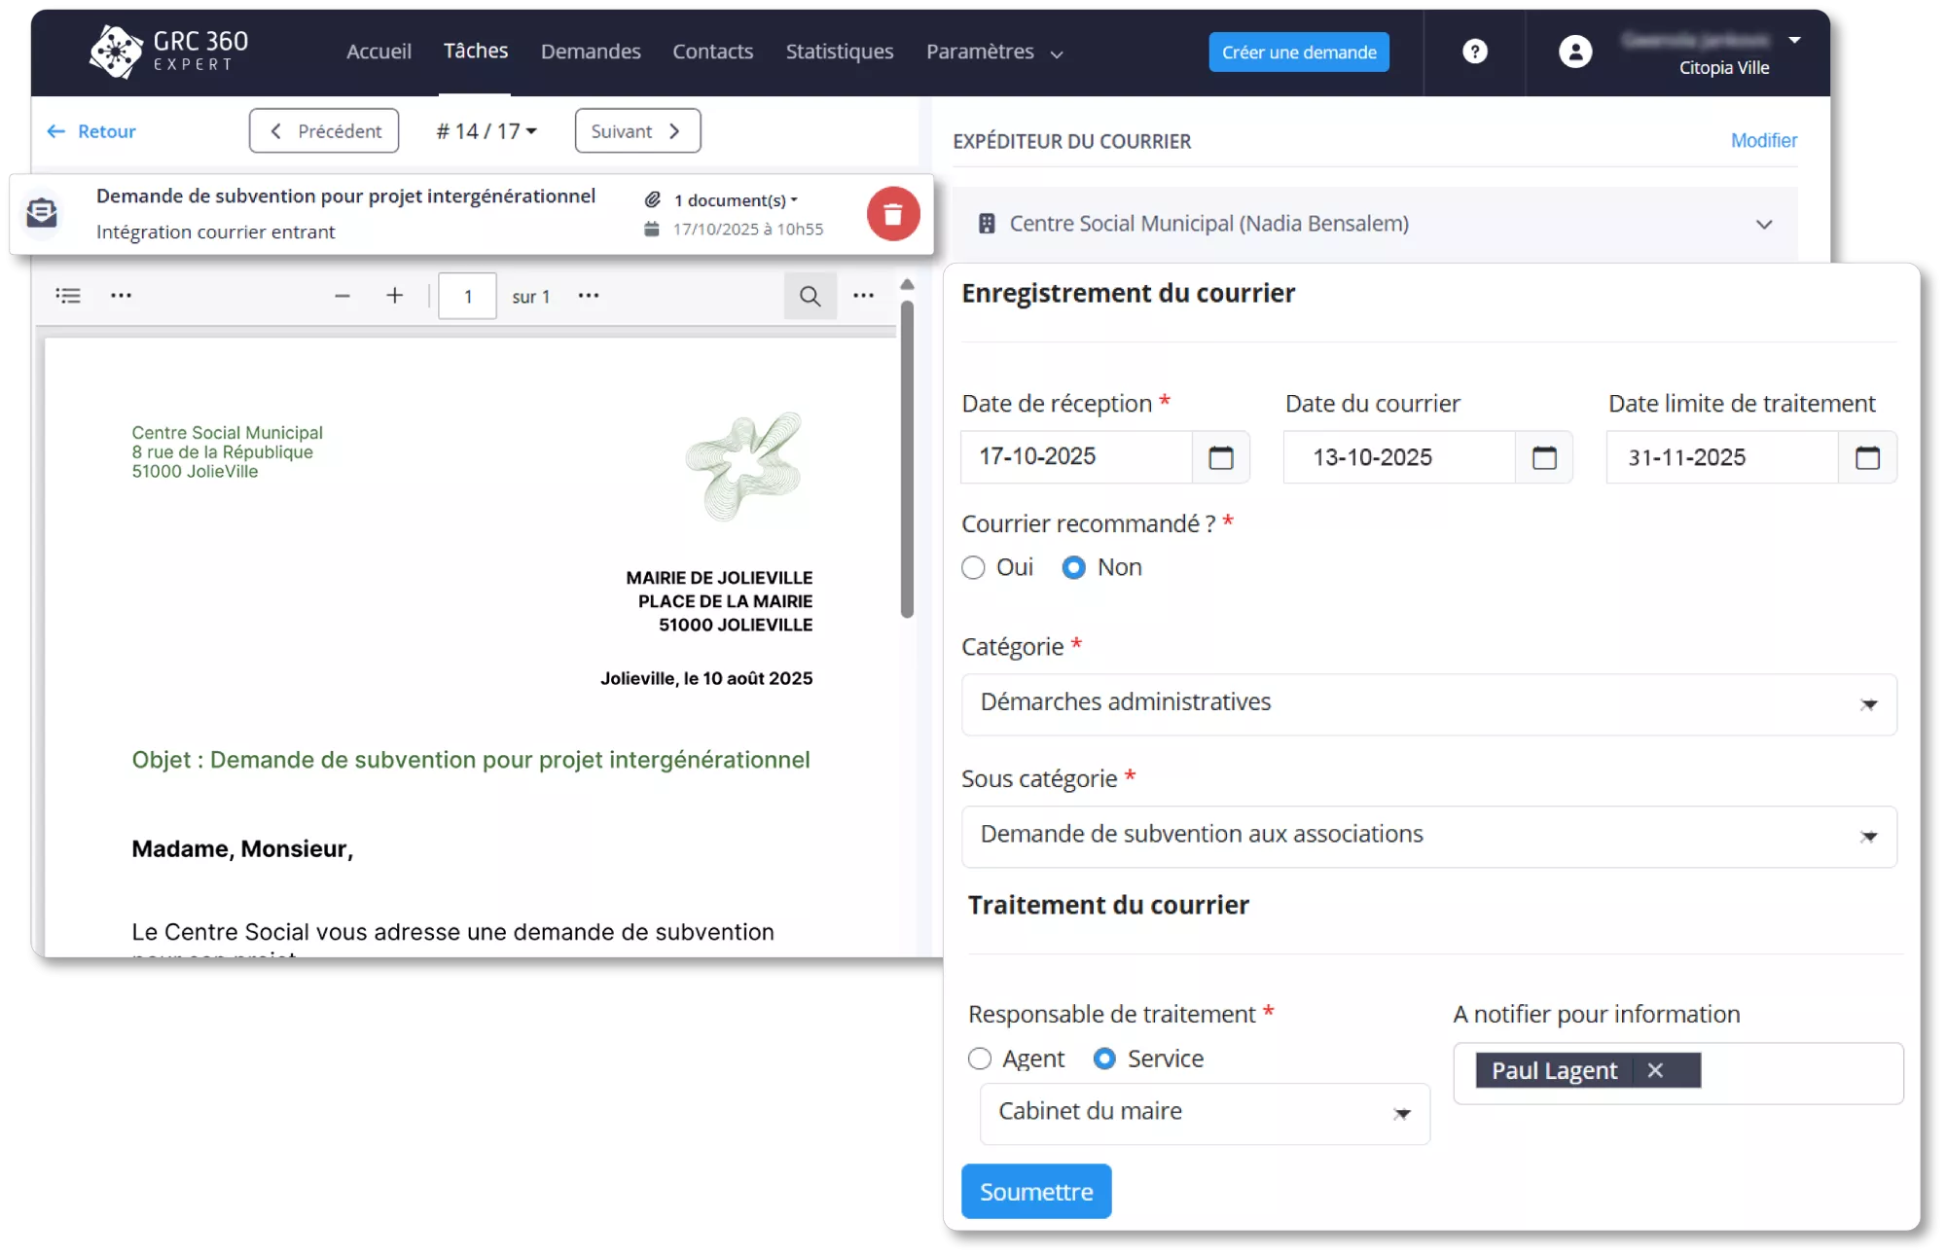Image resolution: width=1946 pixels, height=1256 pixels.
Task: Expand the Catégorie dropdown Démarches administratives
Action: tap(1867, 704)
